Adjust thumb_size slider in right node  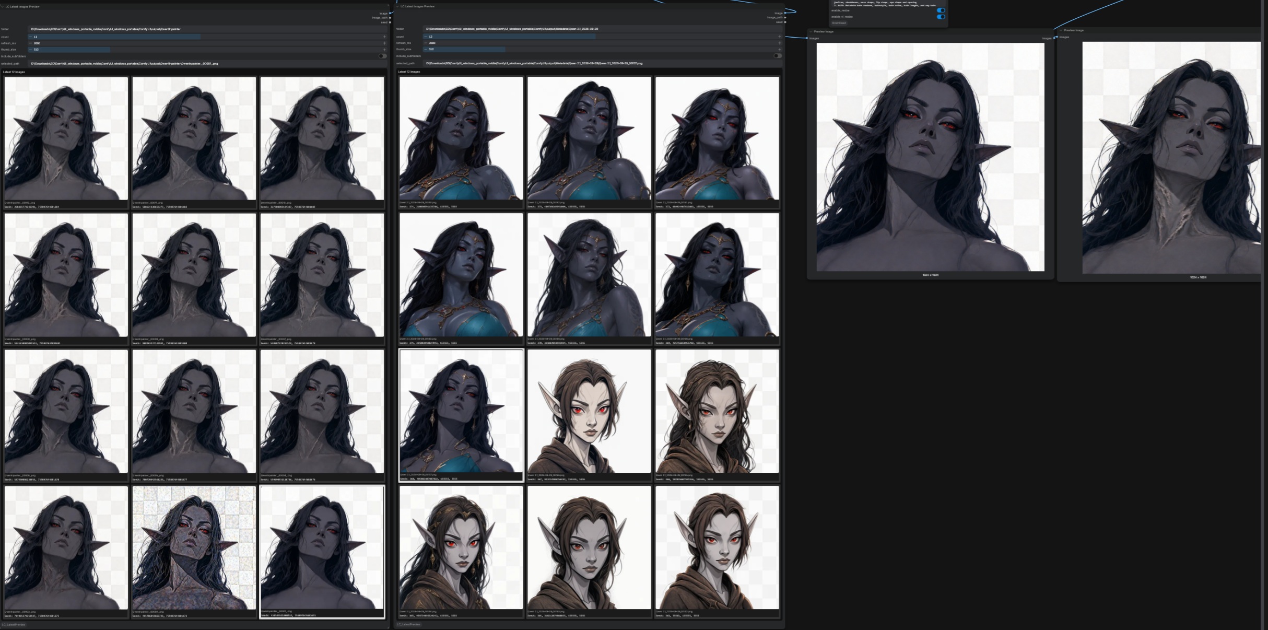click(602, 49)
